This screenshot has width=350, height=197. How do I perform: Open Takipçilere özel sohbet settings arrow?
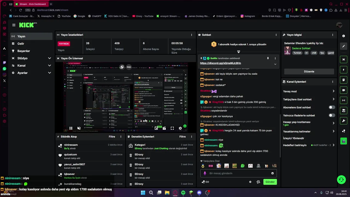pos(333,99)
